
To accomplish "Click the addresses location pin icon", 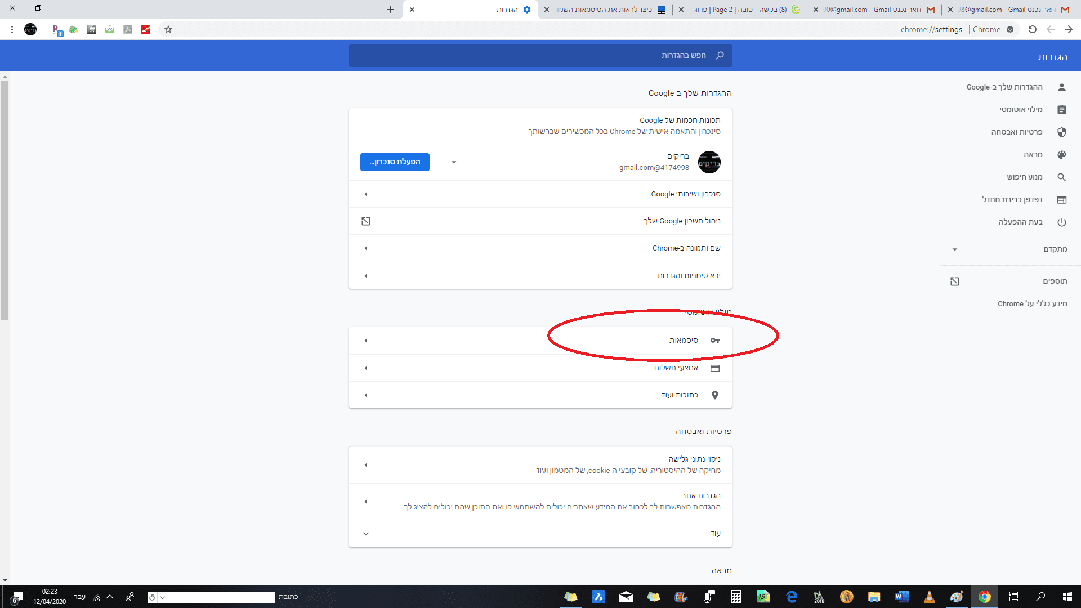I will (x=715, y=395).
